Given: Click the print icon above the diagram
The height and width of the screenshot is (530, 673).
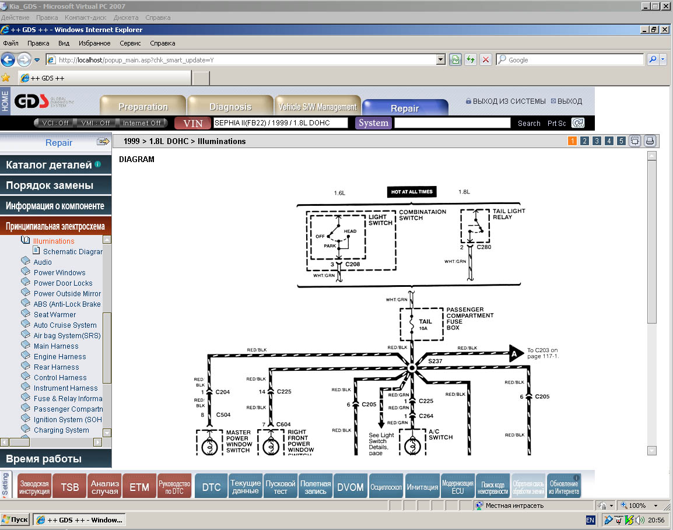Looking at the screenshot, I should 650,141.
